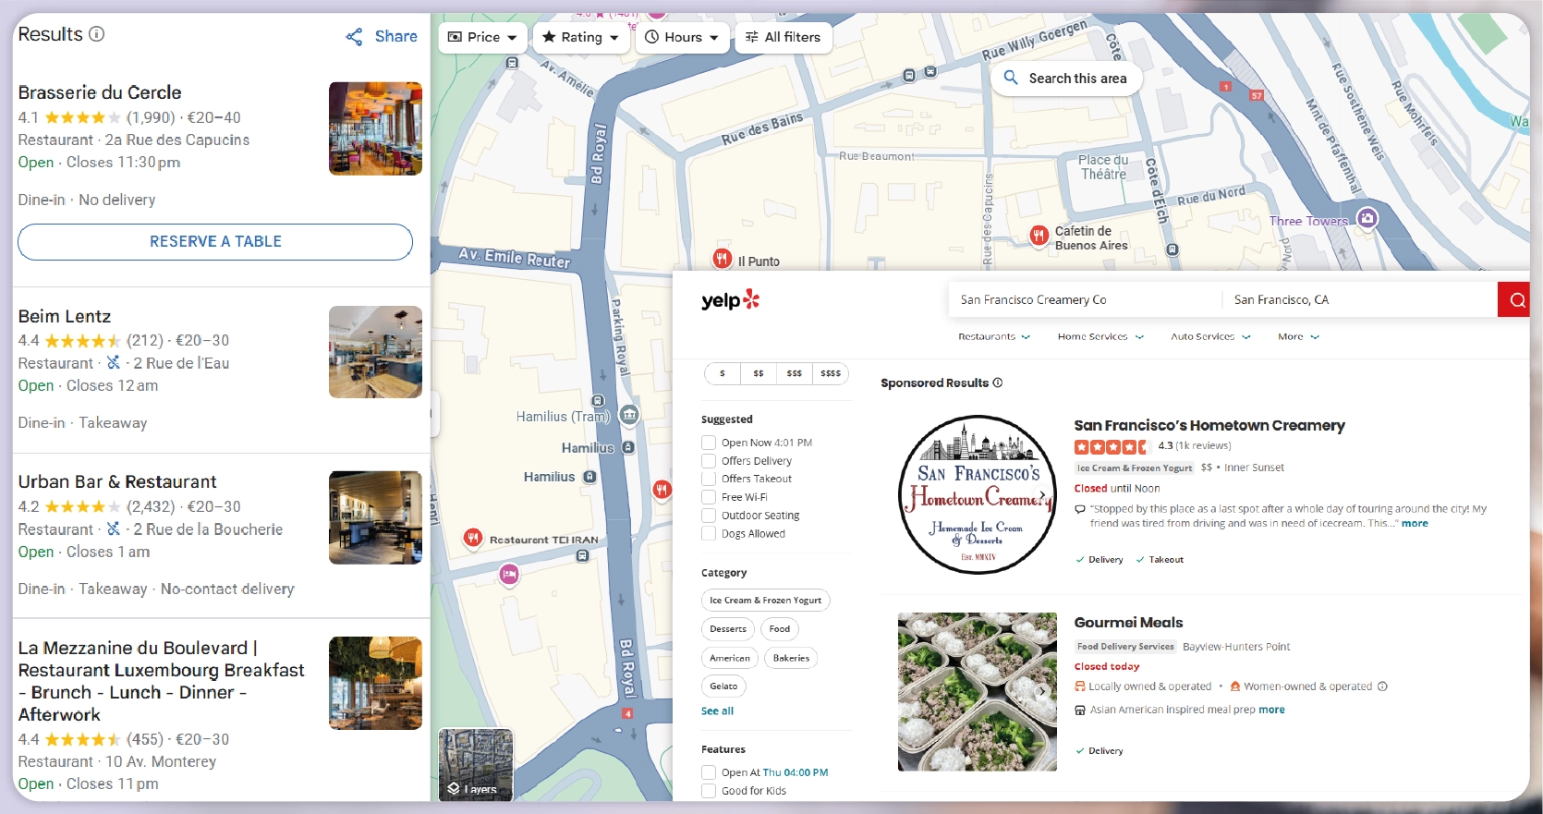Click the Three Towers camera marker

(1367, 219)
